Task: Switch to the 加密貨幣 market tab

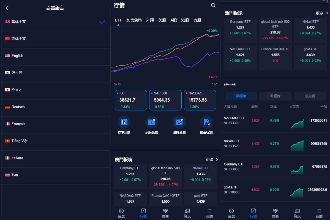Action: pos(134,20)
